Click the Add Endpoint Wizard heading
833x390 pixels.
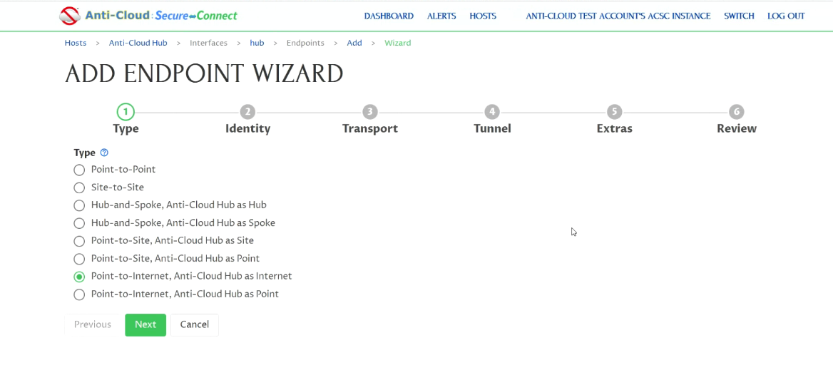coord(204,74)
